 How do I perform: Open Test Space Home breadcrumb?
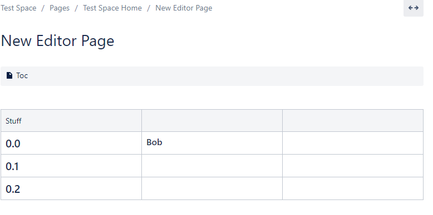click(112, 8)
